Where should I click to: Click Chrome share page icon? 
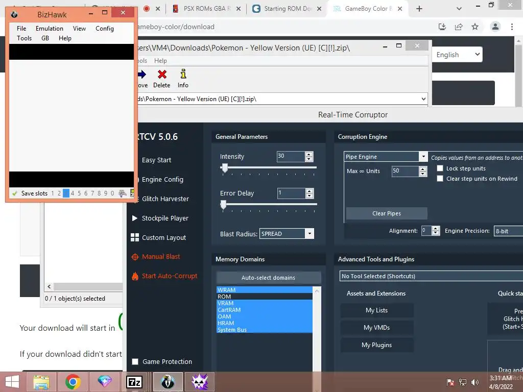point(459,27)
